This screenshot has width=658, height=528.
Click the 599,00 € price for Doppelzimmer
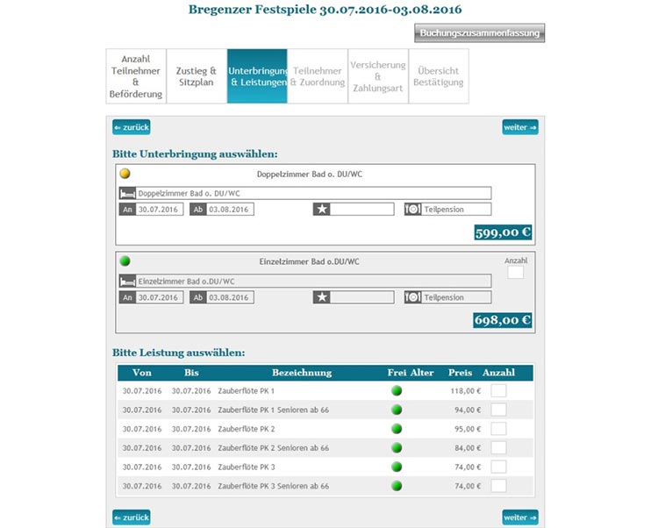[504, 232]
